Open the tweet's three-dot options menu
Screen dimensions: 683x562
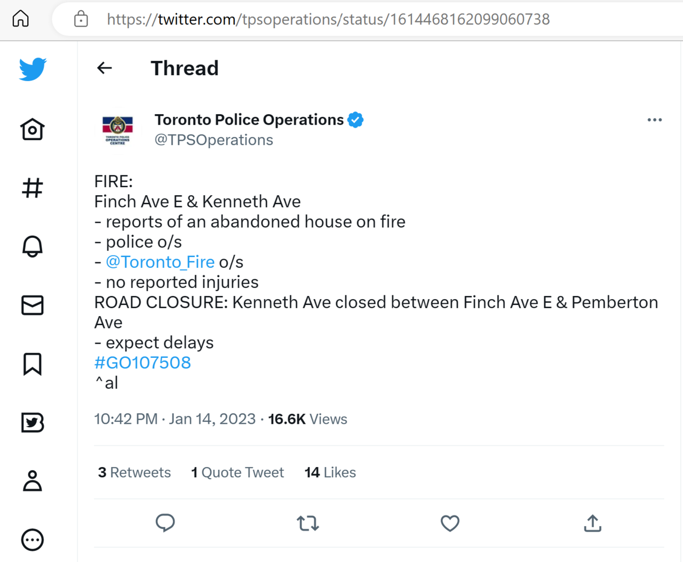(654, 120)
